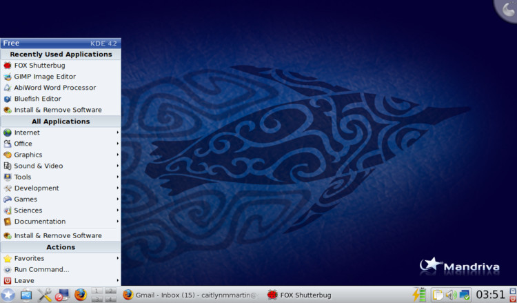Click the Graphics palette icon
Screen dimensions: 517x303
(x=8, y=155)
